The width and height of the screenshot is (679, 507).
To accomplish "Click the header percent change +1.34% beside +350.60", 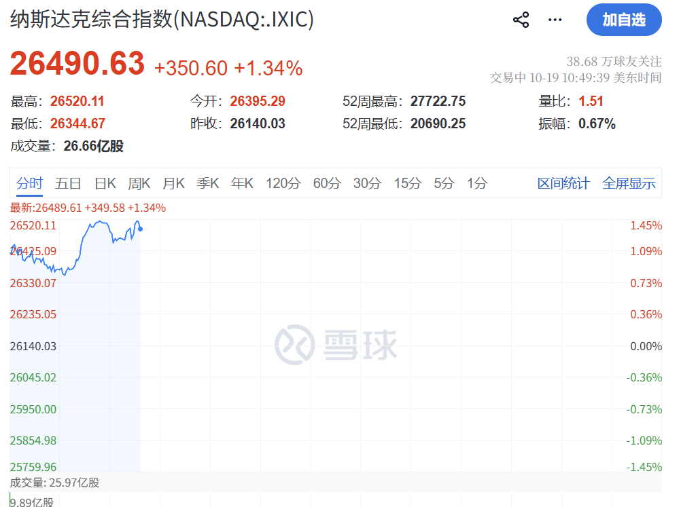I will (268, 69).
